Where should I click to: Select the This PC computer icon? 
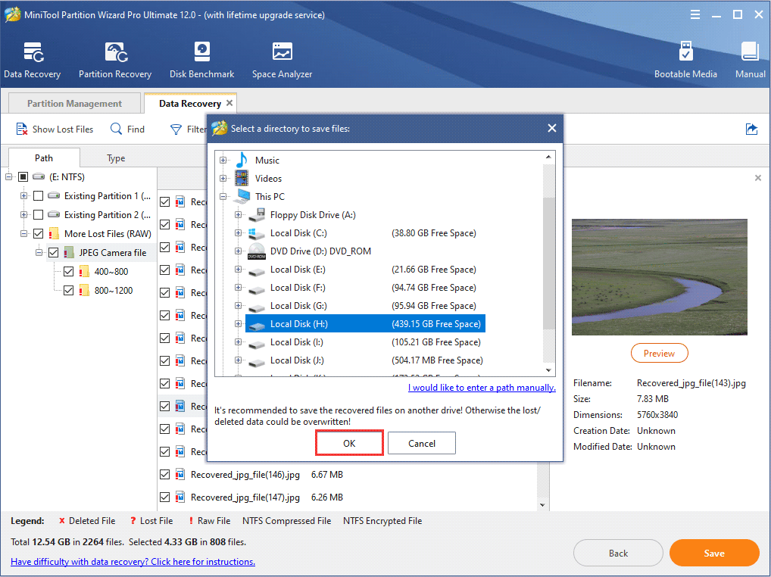242,197
